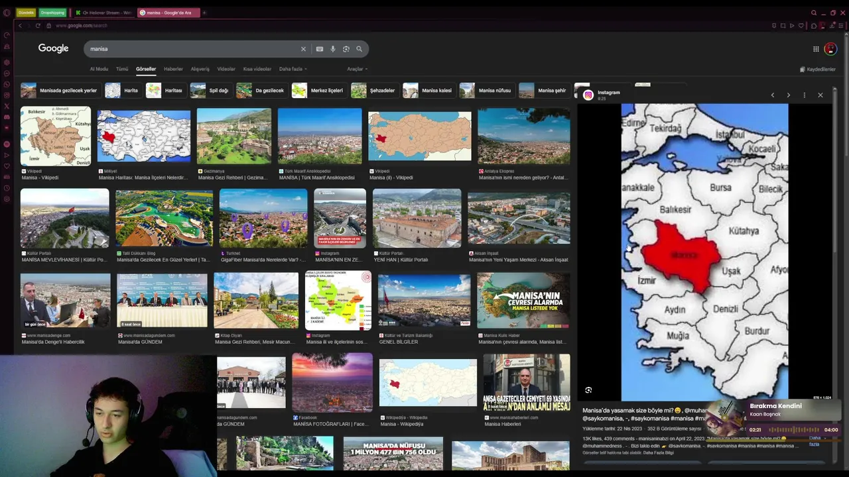Click the padlock site info icon
The width and height of the screenshot is (849, 477).
coord(48,25)
